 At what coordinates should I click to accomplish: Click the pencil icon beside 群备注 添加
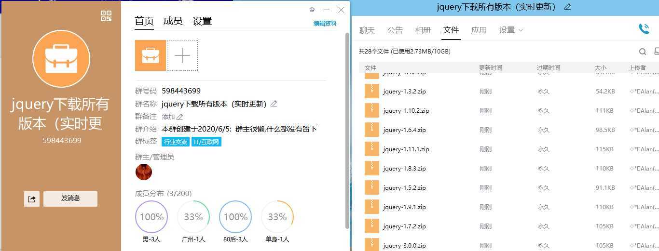point(179,117)
